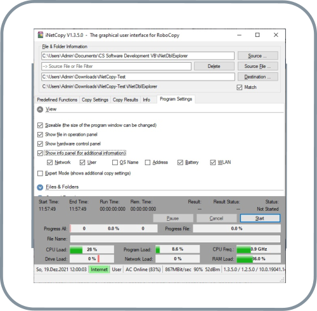
Task: Maximize the iNetCopy window
Action: 257,35
